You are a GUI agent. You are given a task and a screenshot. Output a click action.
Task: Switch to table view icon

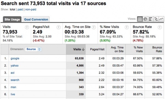(140, 19)
